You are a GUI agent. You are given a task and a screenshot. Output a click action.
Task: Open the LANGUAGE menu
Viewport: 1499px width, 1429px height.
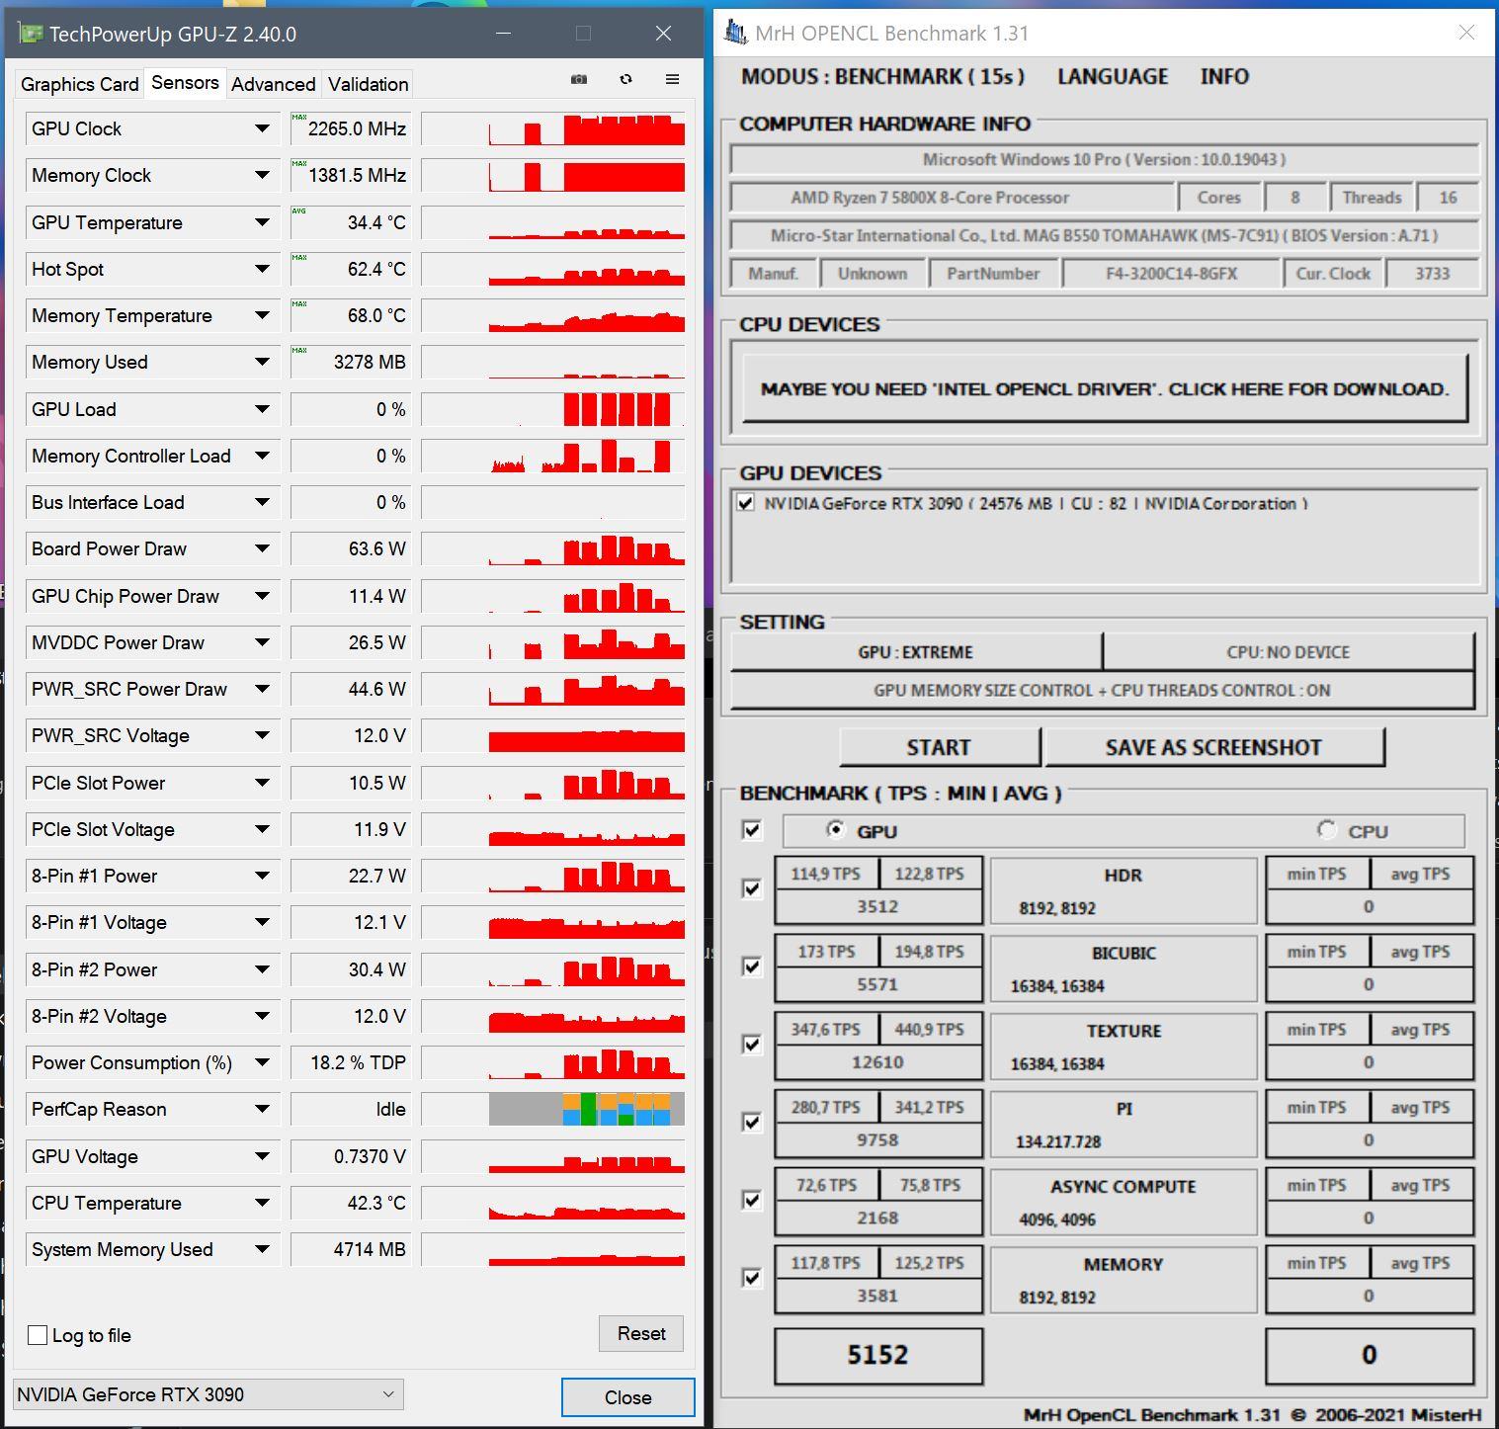pyautogui.click(x=1113, y=76)
